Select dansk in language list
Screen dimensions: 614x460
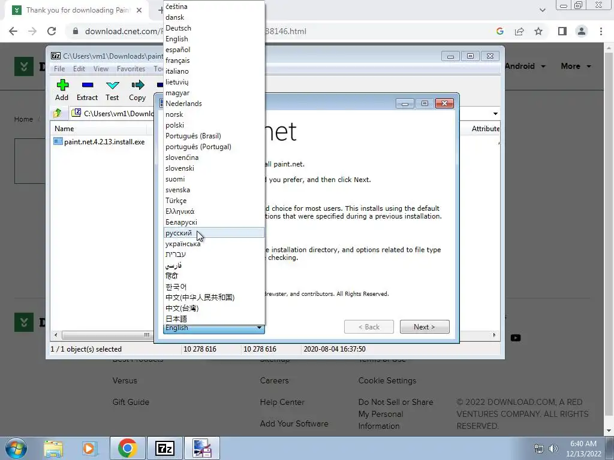click(x=214, y=17)
